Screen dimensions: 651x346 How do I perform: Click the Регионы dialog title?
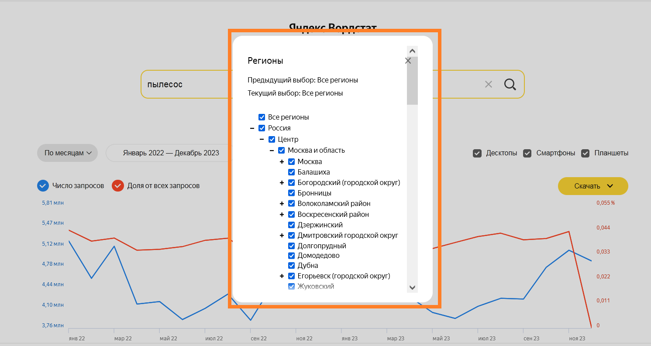click(265, 61)
